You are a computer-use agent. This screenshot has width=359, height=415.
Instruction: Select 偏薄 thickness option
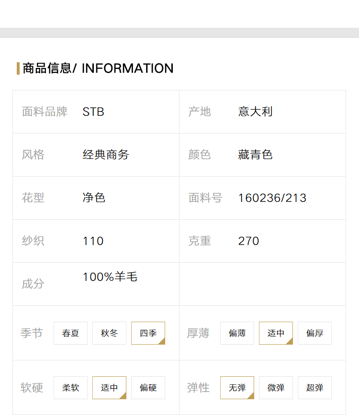[x=237, y=333]
